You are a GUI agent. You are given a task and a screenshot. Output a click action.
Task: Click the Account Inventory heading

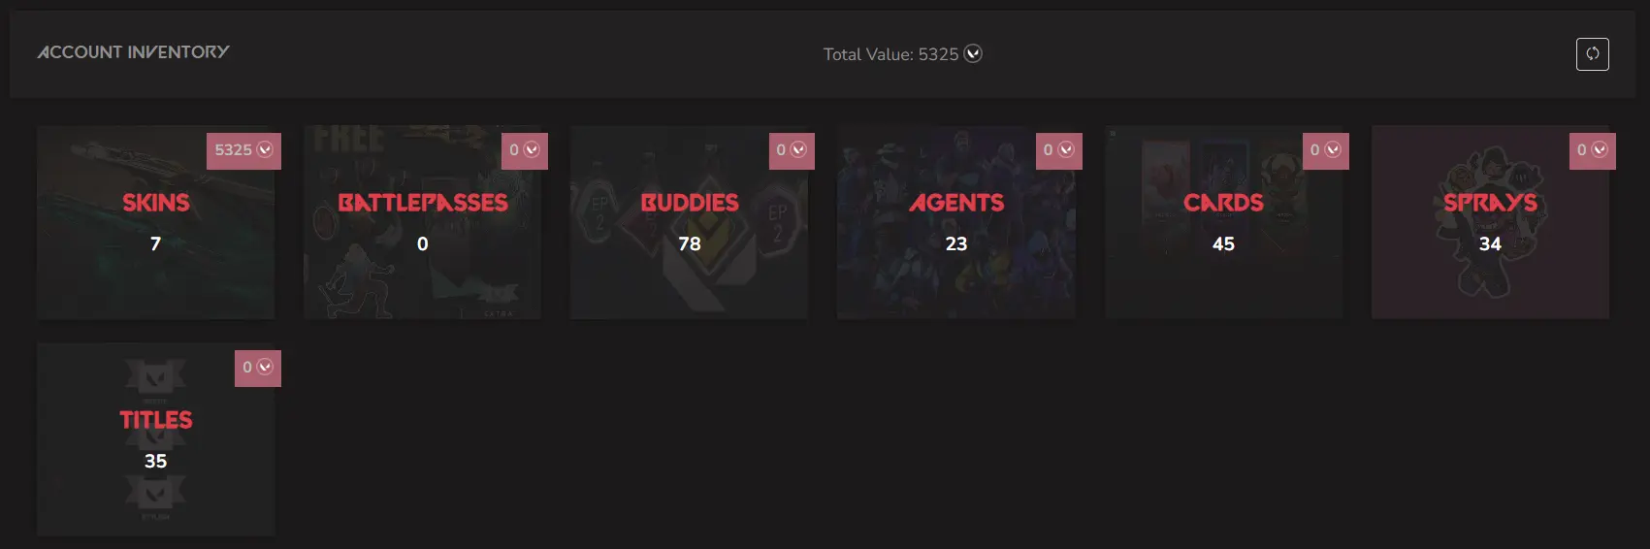point(134,52)
